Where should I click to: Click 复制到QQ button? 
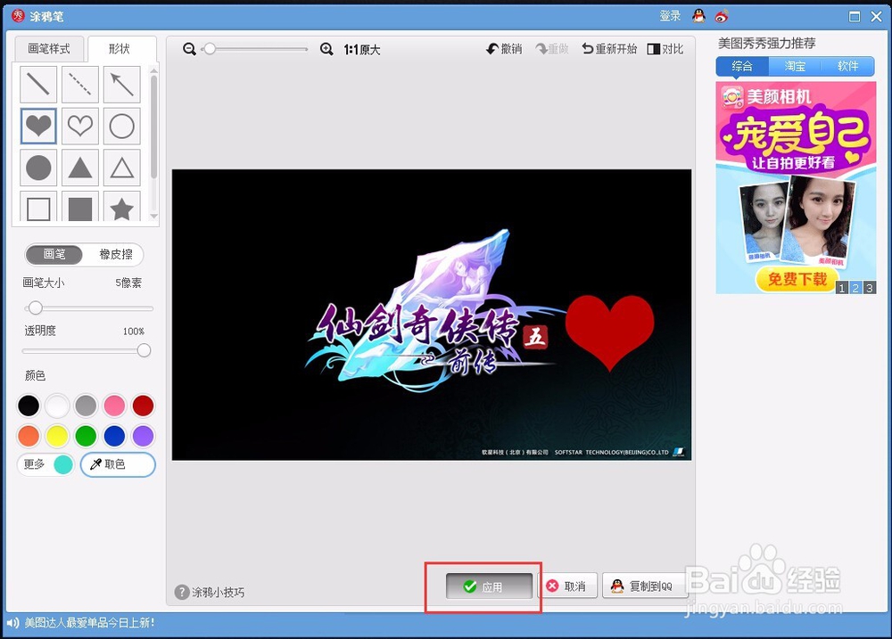[643, 586]
